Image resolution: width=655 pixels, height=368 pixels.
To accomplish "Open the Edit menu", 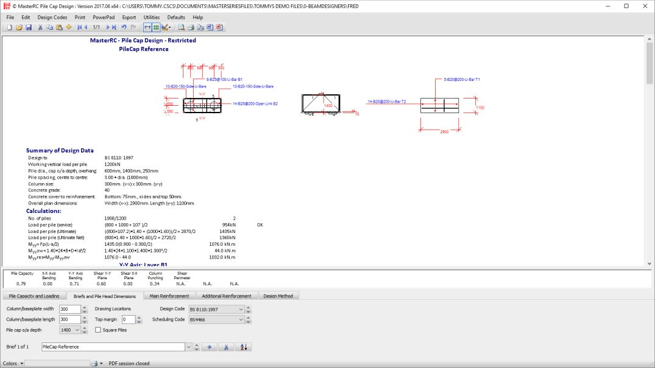I will tap(26, 18).
